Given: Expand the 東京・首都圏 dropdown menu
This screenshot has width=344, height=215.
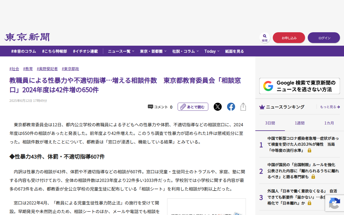Looking at the screenshot, I should 153,51.
